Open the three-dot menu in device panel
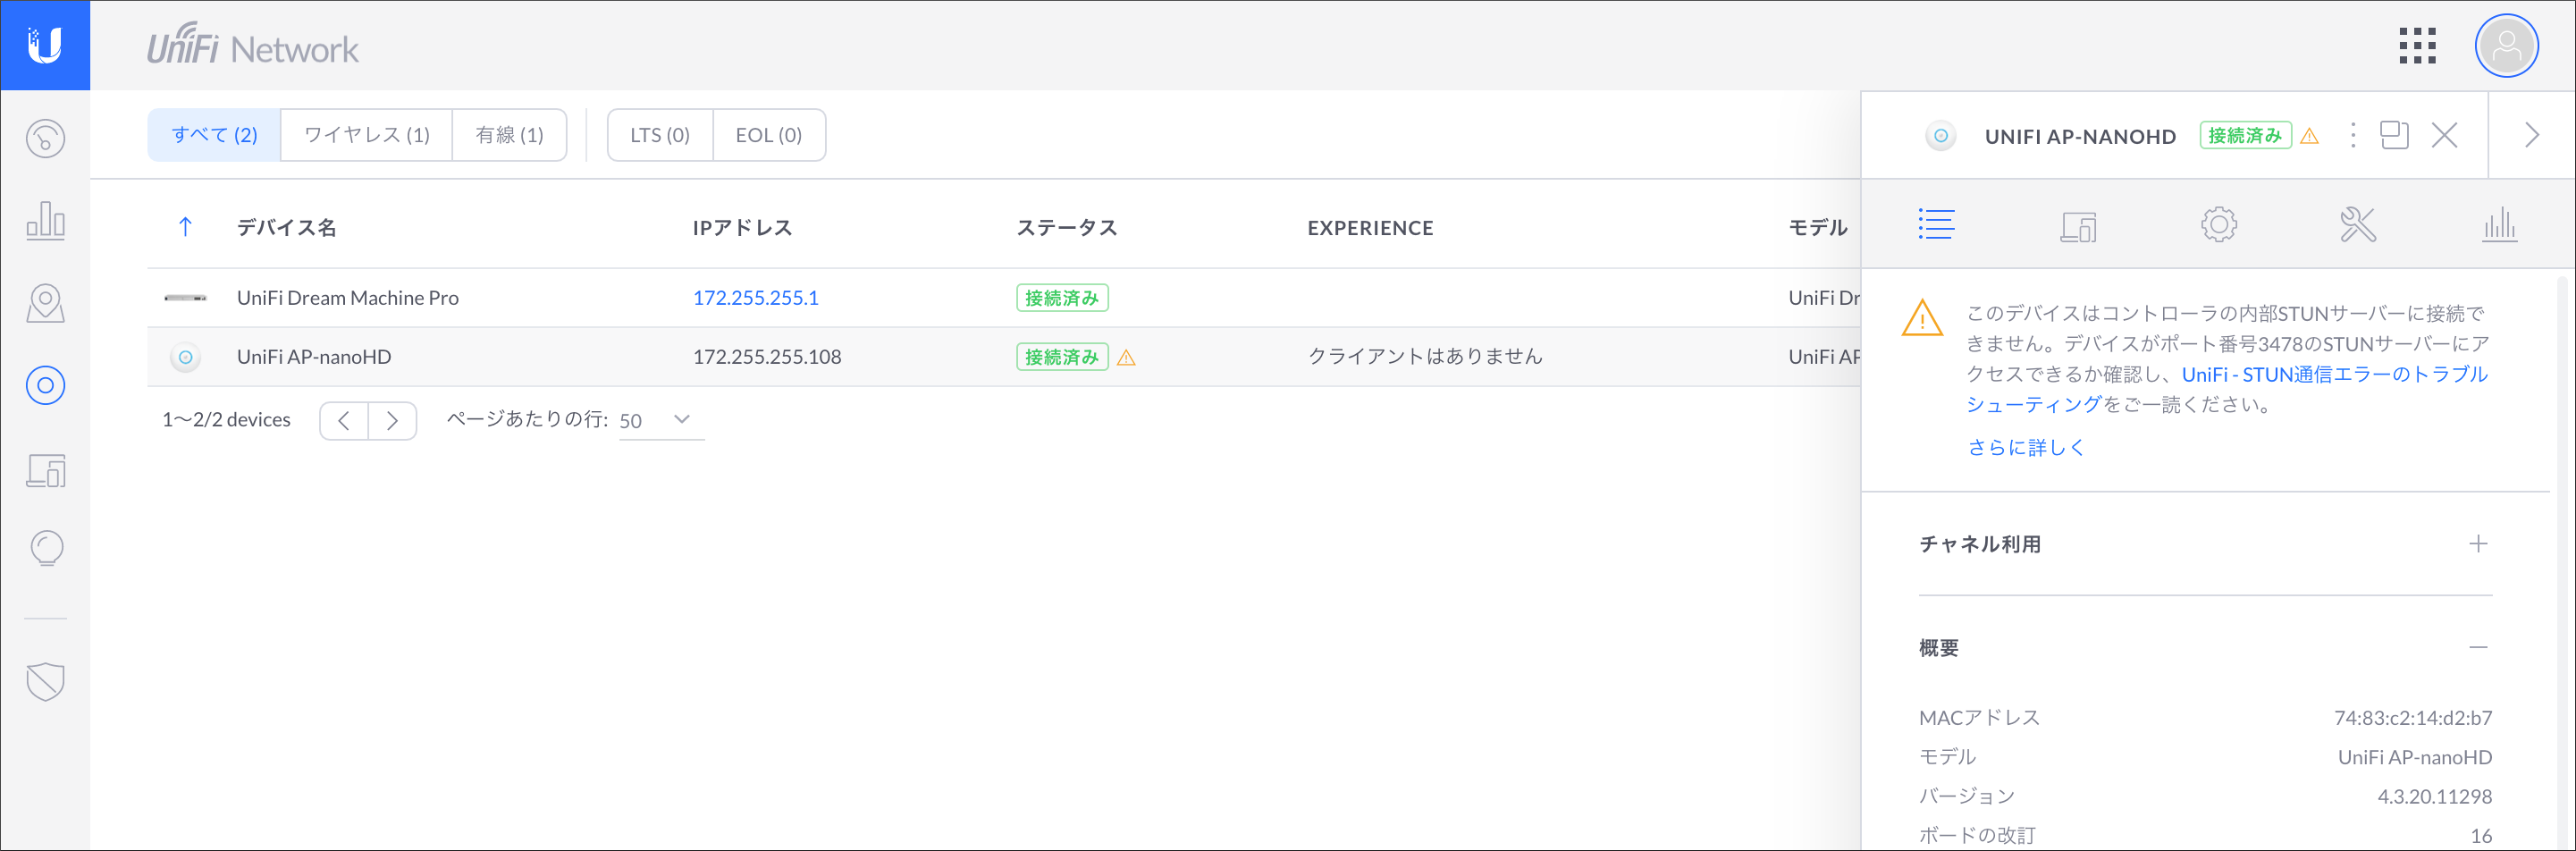The height and width of the screenshot is (851, 2576). click(2352, 135)
